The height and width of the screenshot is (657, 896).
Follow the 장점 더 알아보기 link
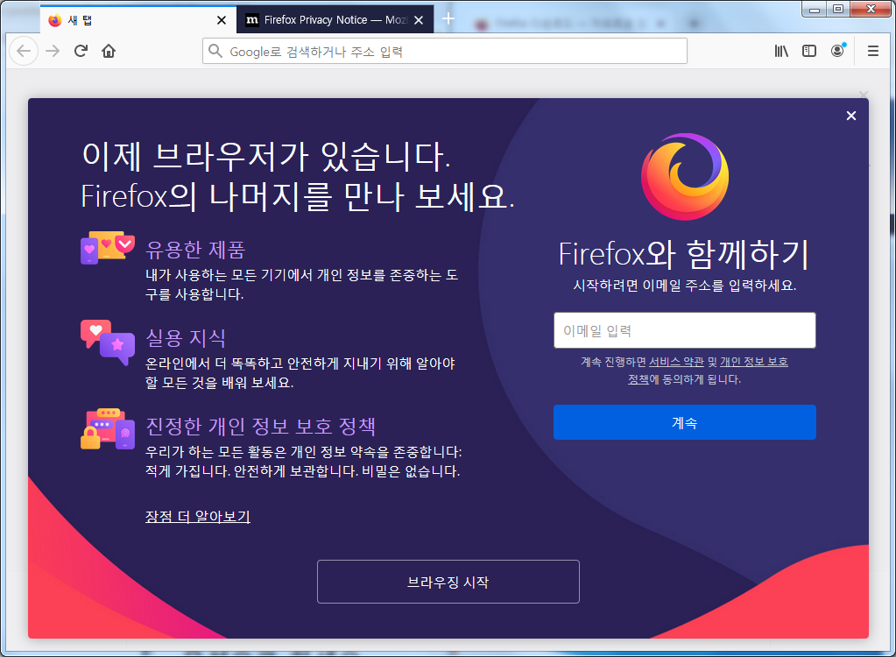[198, 517]
